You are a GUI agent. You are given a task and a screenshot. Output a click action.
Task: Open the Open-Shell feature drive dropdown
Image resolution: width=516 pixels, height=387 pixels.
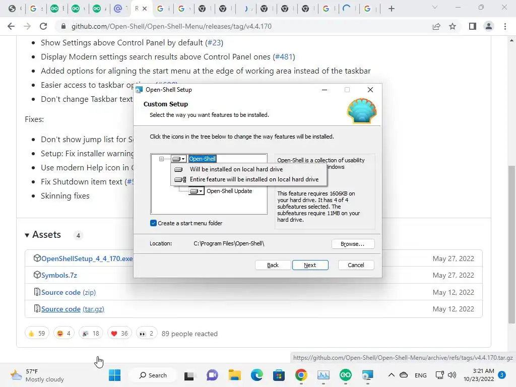coord(179,159)
